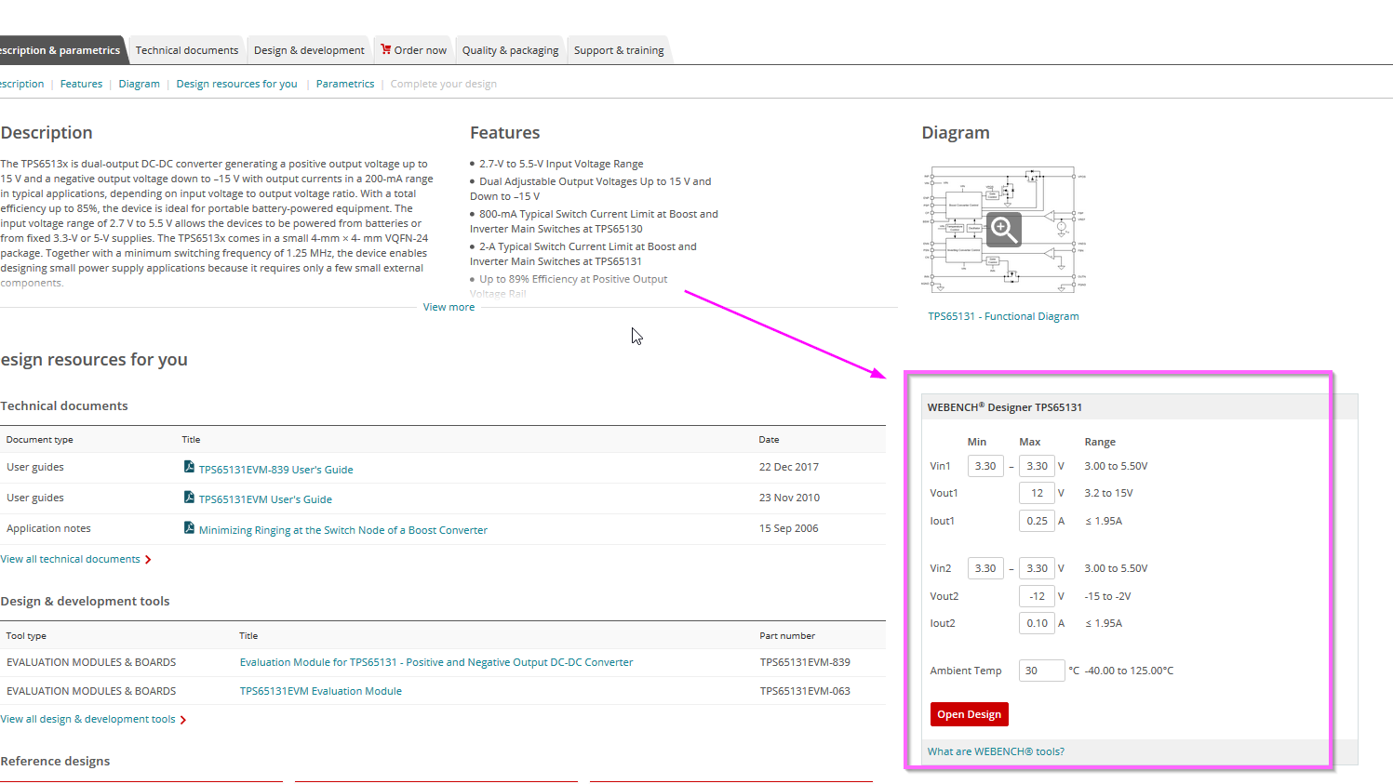Click the date 15 Sep 2006
Image resolution: width=1393 pixels, height=784 pixels.
tap(789, 528)
